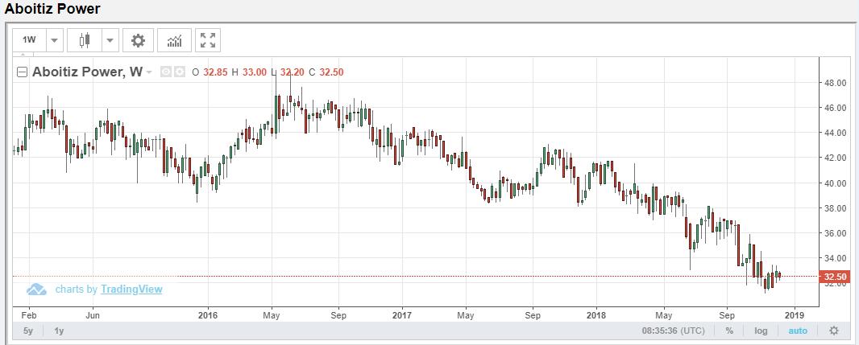Click the TradingView cloud logo

tap(37, 290)
